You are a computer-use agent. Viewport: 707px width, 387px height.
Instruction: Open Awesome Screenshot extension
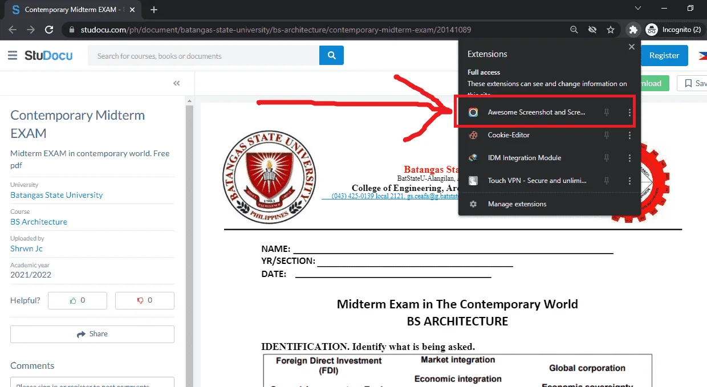(535, 112)
